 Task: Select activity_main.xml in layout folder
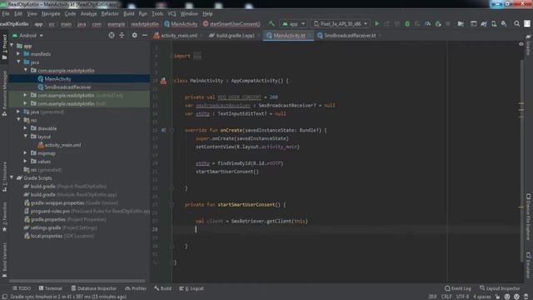[63, 145]
